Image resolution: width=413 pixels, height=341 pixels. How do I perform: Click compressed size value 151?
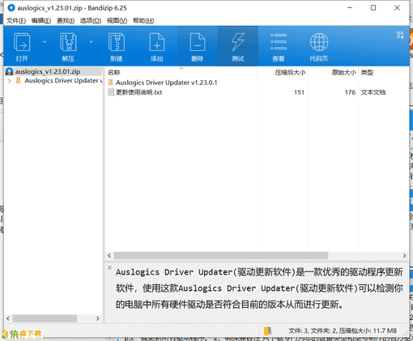[299, 92]
